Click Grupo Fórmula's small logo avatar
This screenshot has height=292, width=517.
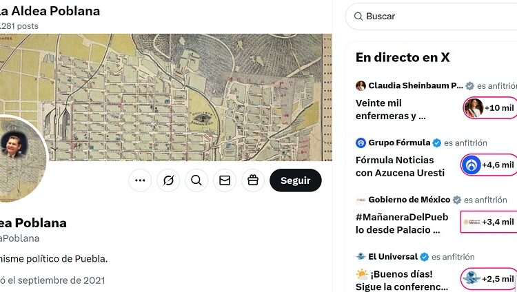coord(361,143)
